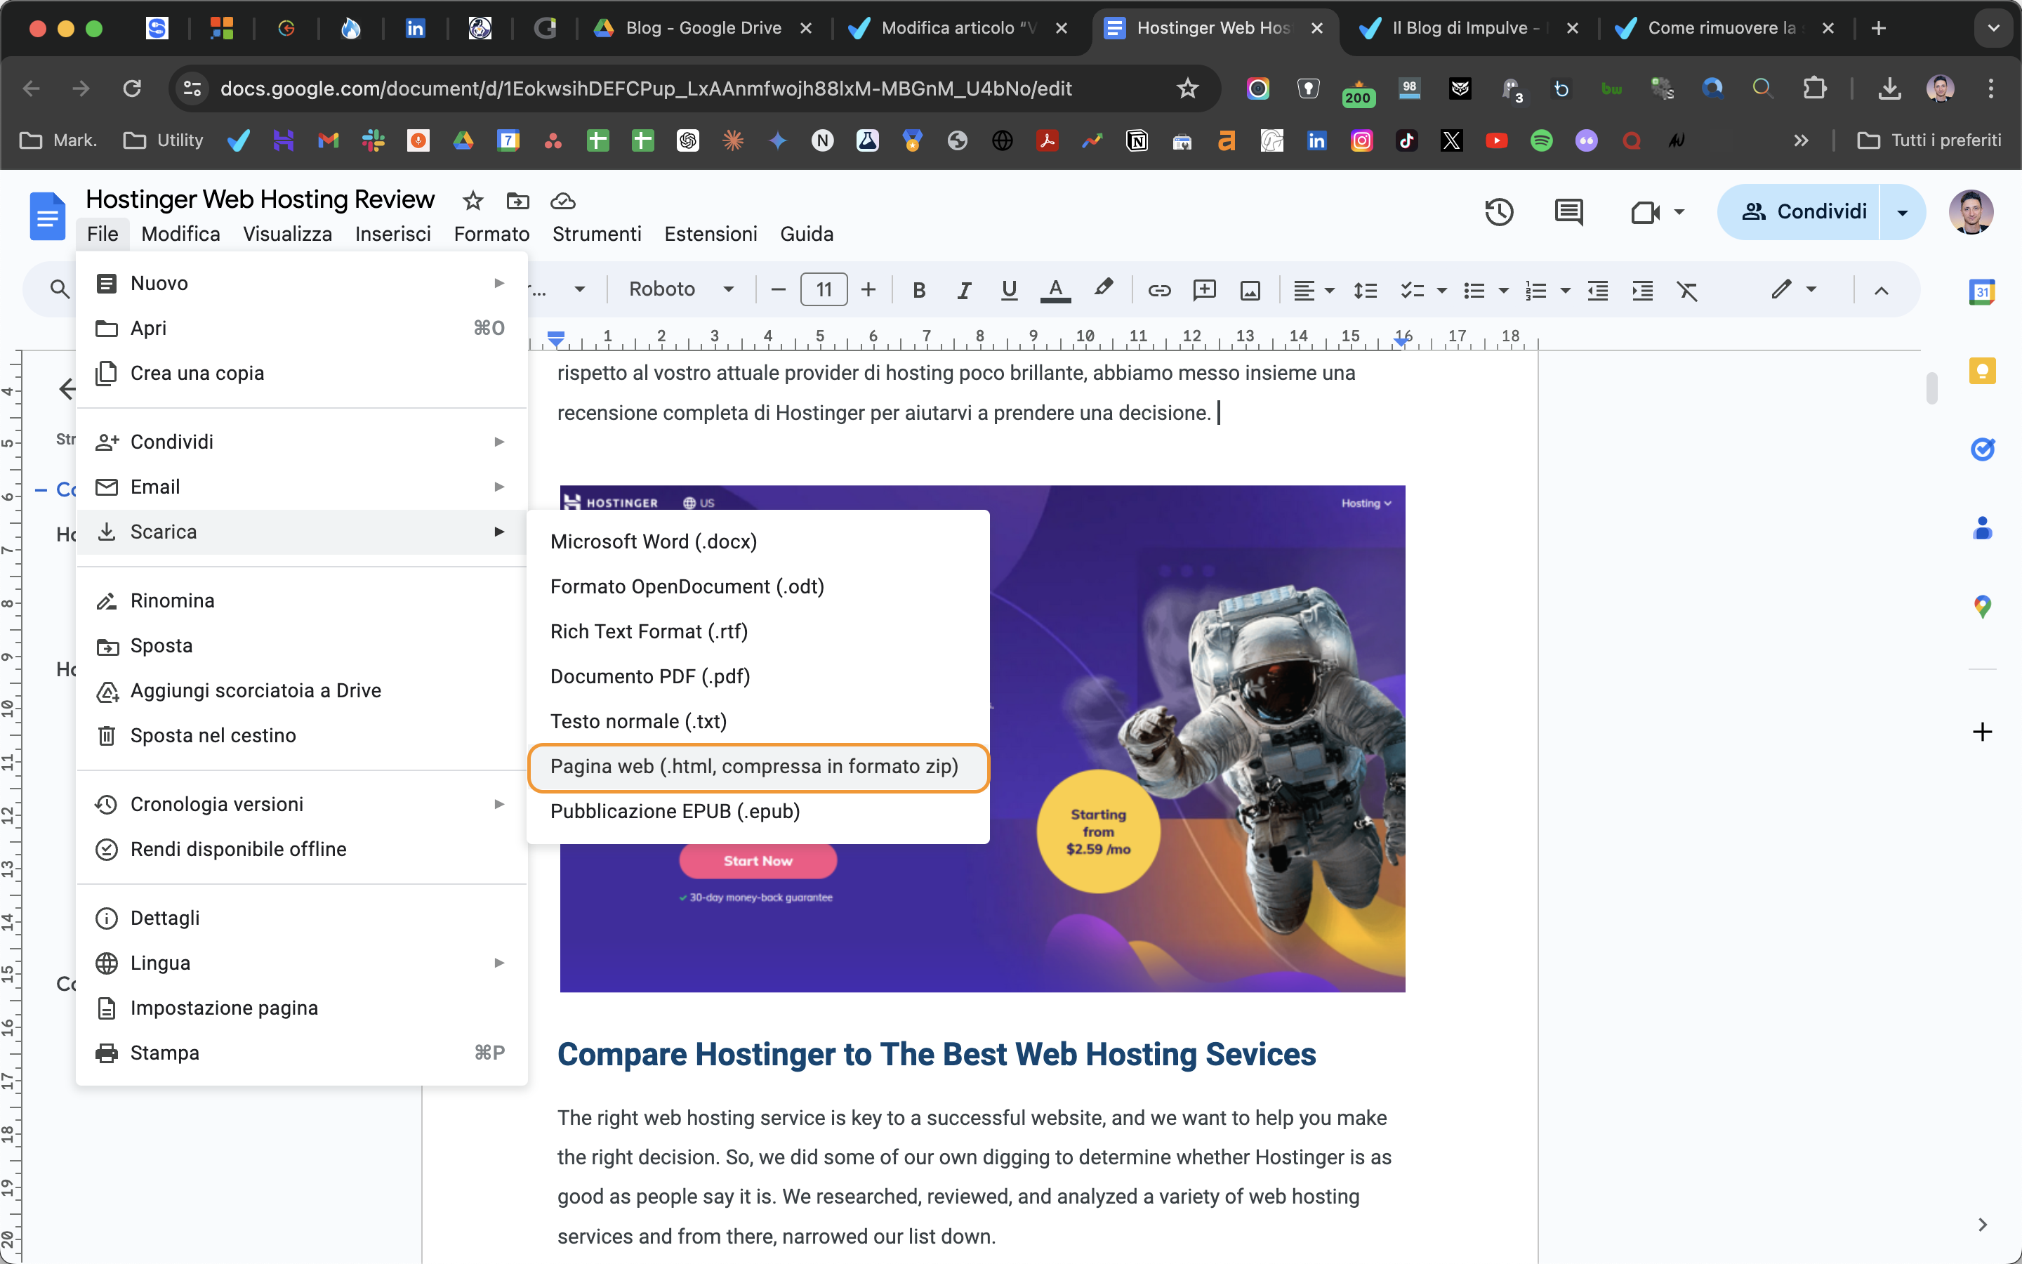Open the Inserisci menu

coord(392,234)
